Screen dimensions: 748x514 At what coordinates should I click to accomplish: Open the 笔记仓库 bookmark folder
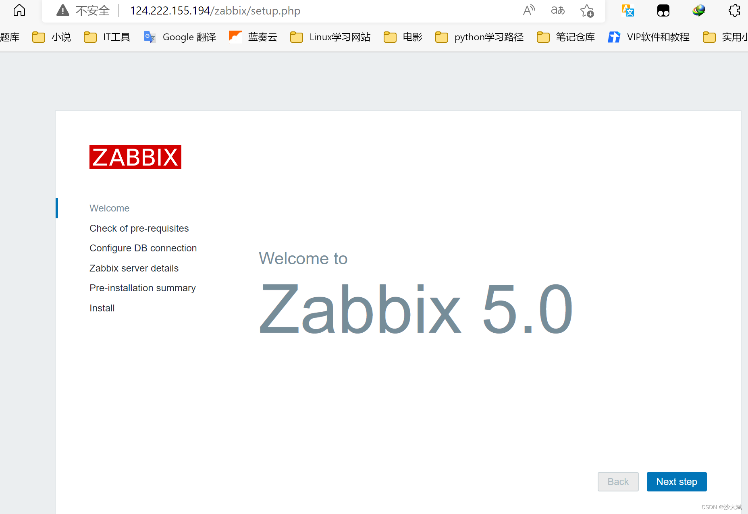coord(566,37)
